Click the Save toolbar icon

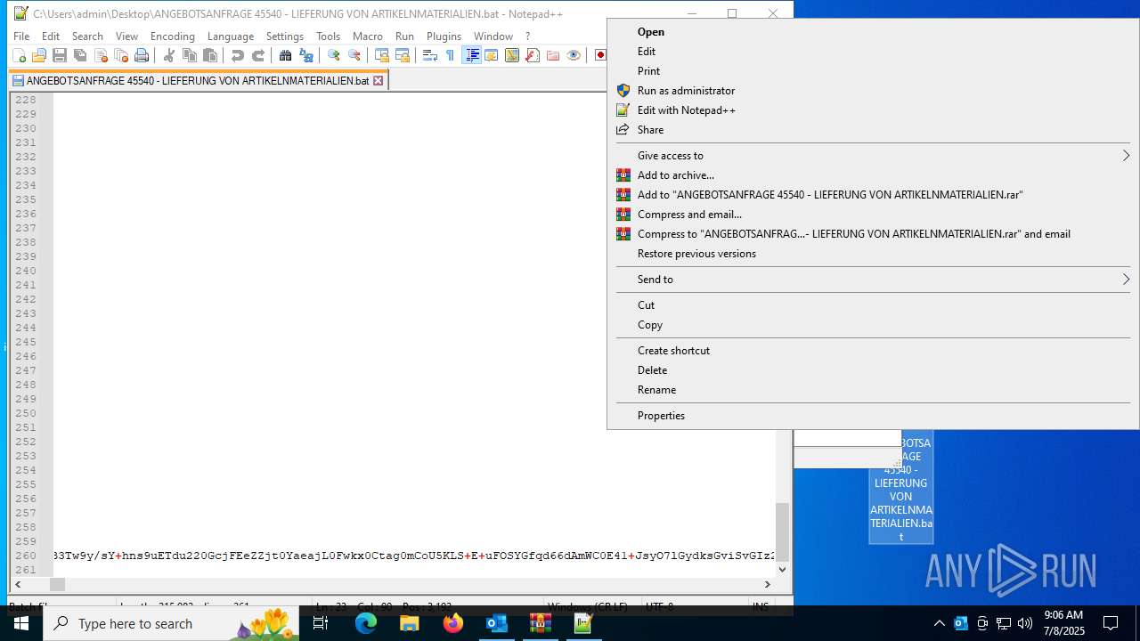click(60, 55)
